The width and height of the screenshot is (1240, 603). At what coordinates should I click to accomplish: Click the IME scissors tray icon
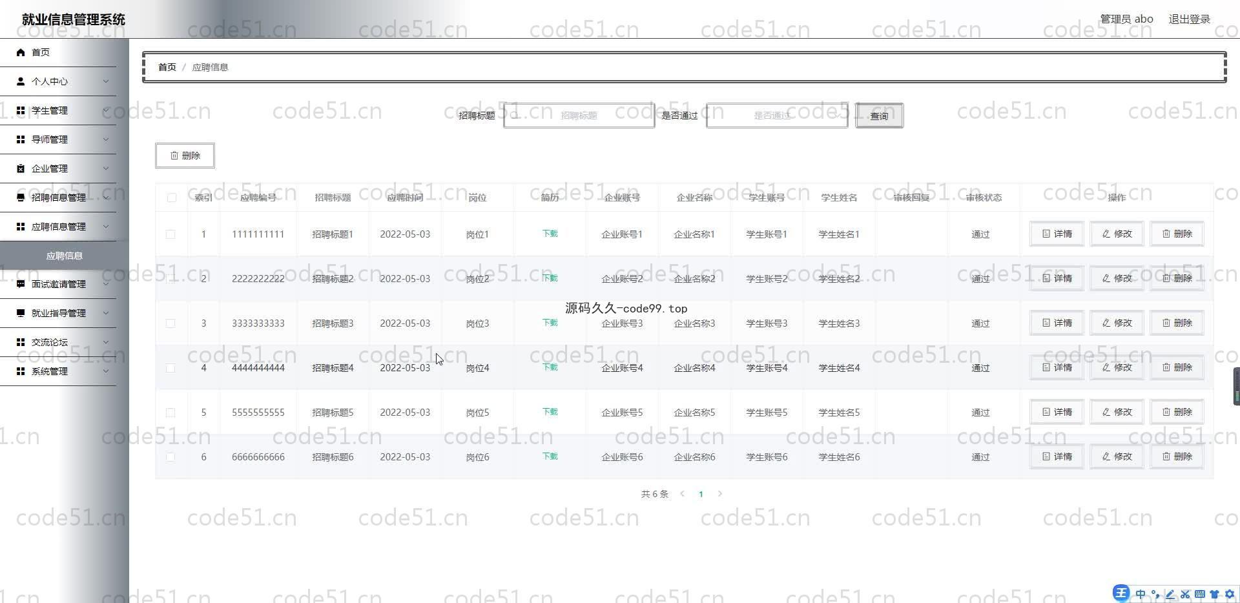point(1185,594)
